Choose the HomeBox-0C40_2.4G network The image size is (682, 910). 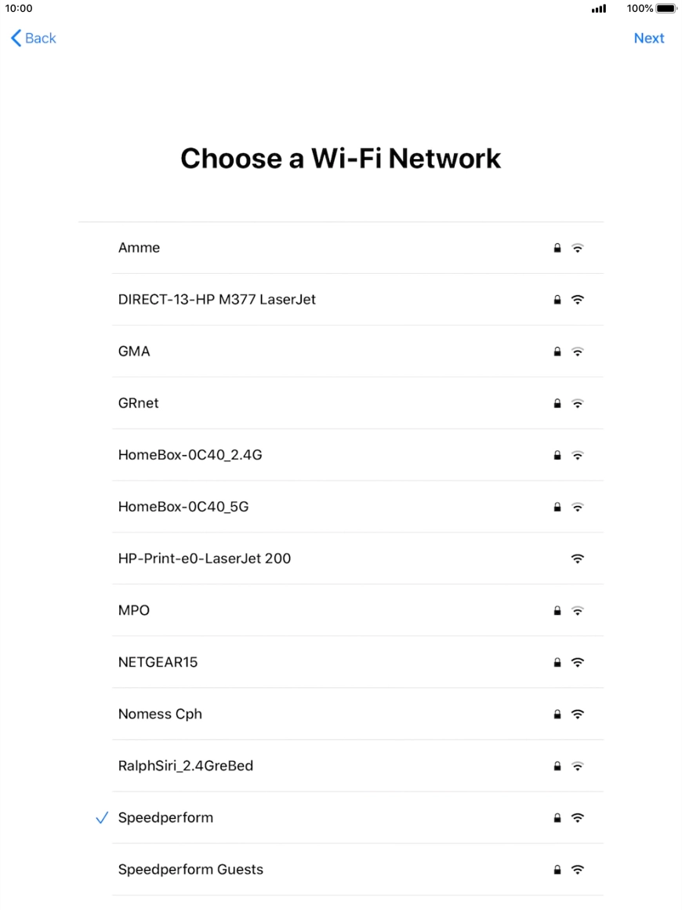click(x=190, y=455)
